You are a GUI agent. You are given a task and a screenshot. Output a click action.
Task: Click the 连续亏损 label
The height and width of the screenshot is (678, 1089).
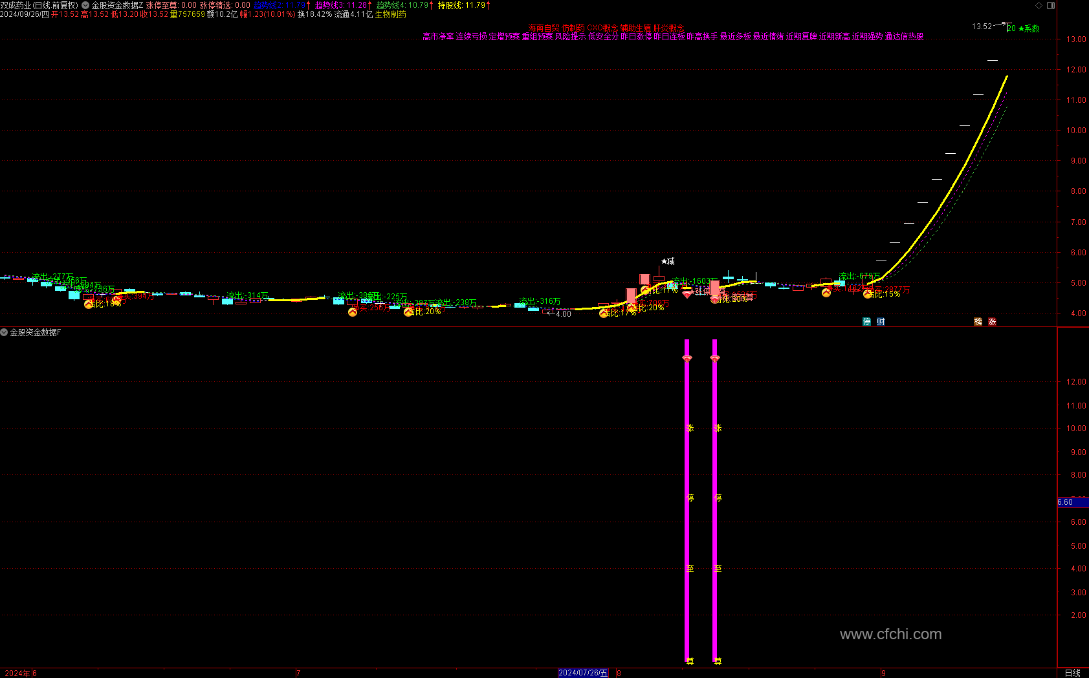pyautogui.click(x=471, y=37)
